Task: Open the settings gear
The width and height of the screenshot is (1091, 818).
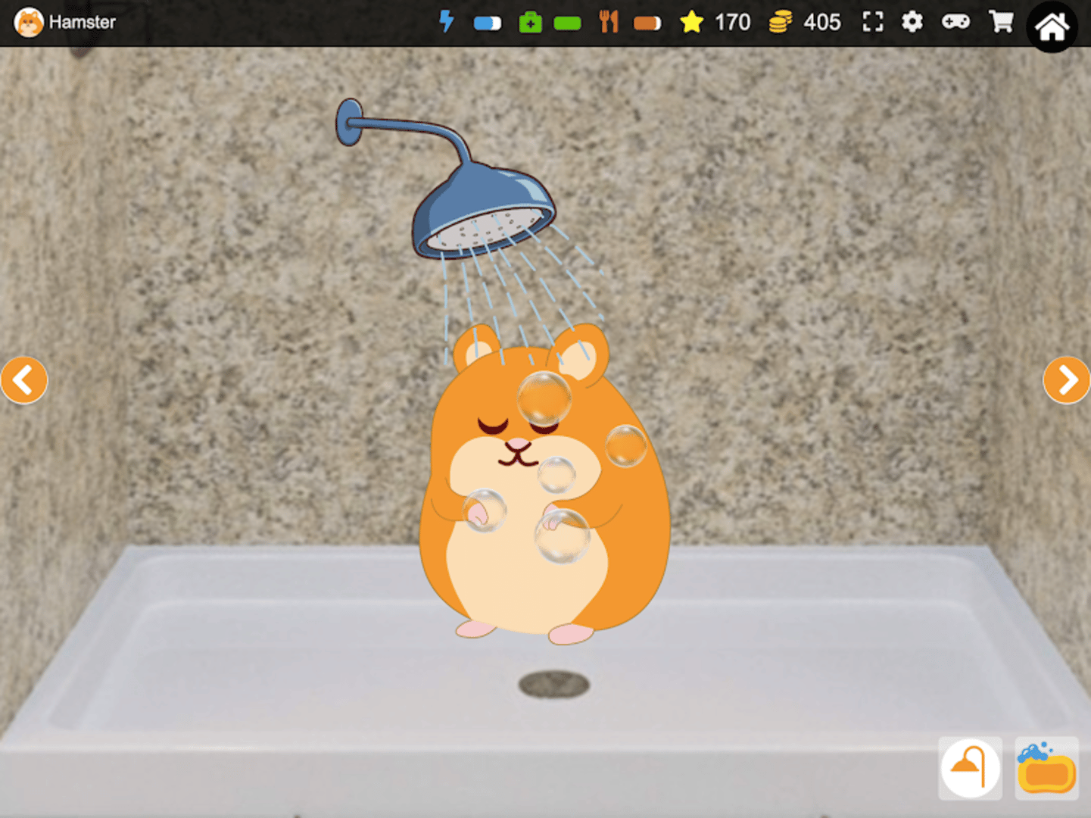Action: pyautogui.click(x=912, y=22)
